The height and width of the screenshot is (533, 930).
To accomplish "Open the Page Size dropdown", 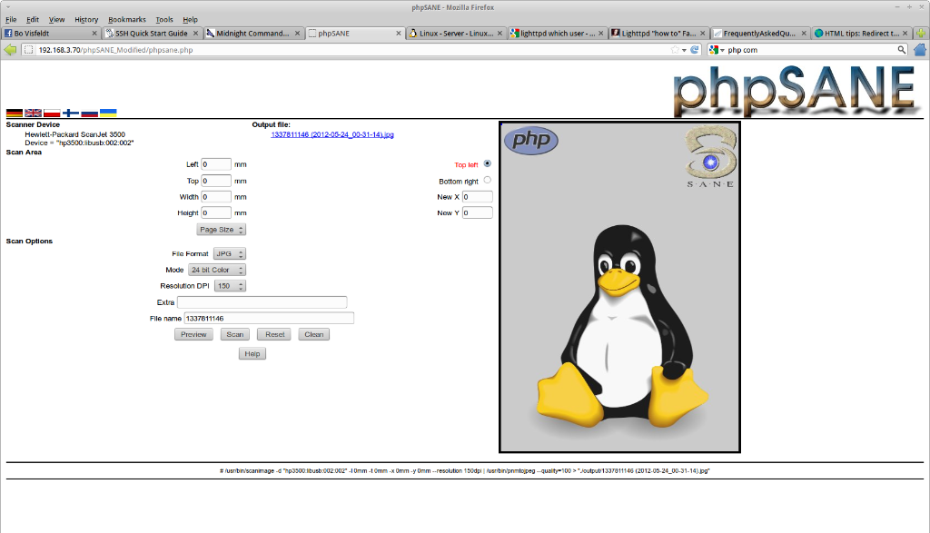I will coord(222,230).
